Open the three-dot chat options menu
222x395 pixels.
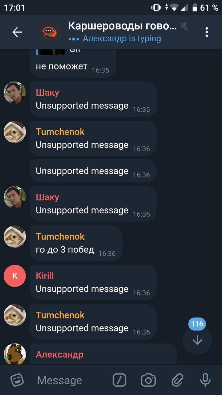(207, 32)
